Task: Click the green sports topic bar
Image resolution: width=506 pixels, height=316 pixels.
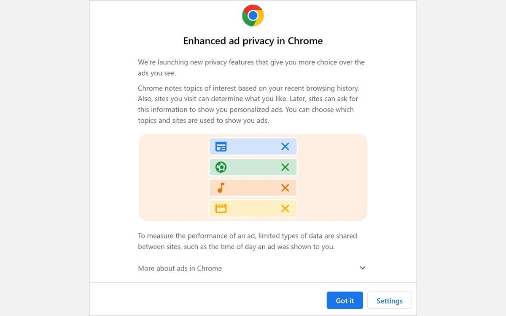Action: (x=253, y=167)
